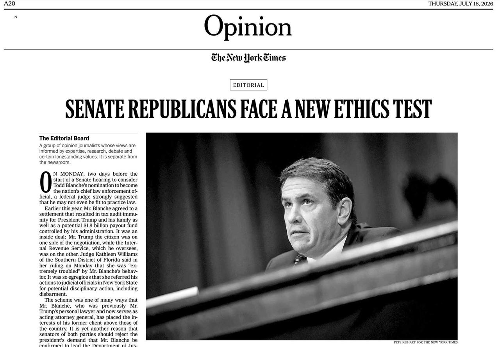The image size is (500, 347).
Task: Click the small N edition marker
Action: pos(16,17)
